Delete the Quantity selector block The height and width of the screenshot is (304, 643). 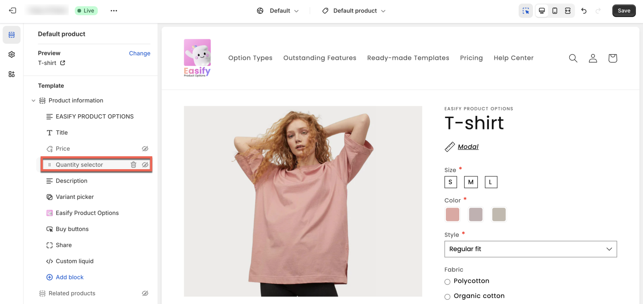click(x=133, y=165)
